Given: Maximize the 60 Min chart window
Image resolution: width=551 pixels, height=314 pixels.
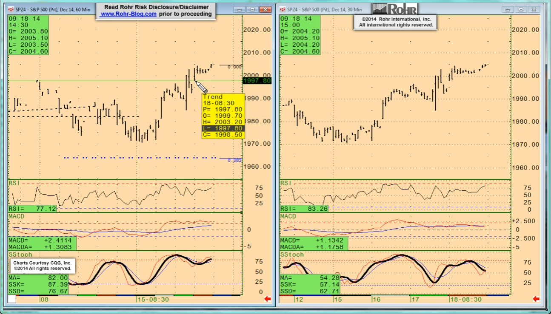Looking at the screenshot, I should click(252, 9).
